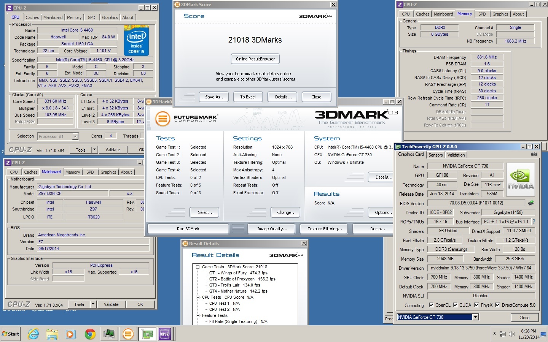Click the Online ResultBrowser button

(255, 59)
